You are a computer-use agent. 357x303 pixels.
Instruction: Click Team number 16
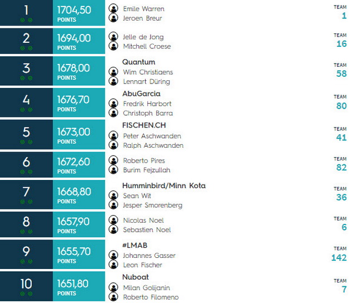point(341,43)
